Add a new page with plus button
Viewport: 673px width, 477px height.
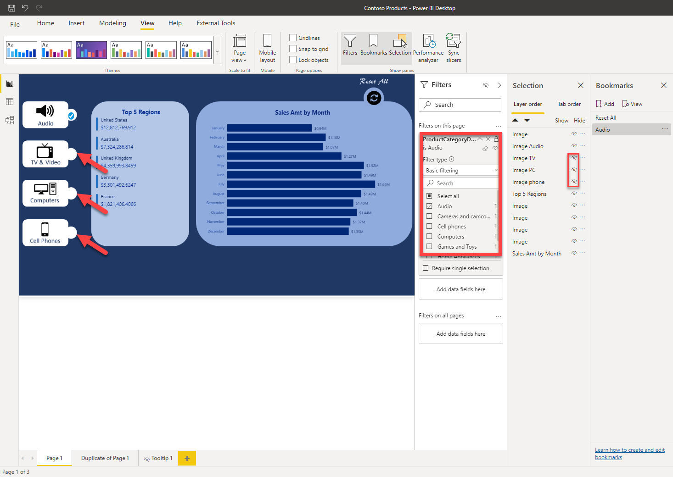pos(187,458)
